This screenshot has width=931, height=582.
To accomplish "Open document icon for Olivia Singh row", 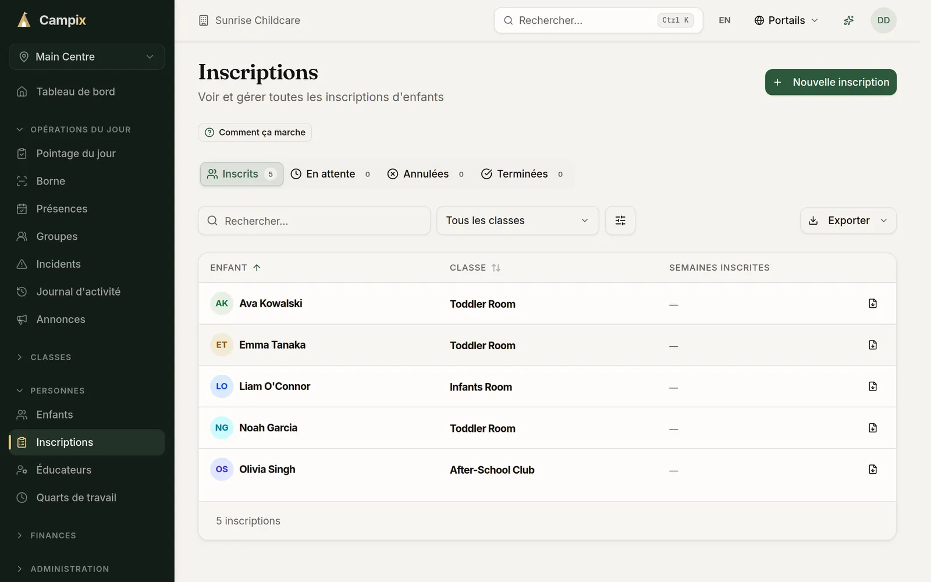I will click(873, 469).
